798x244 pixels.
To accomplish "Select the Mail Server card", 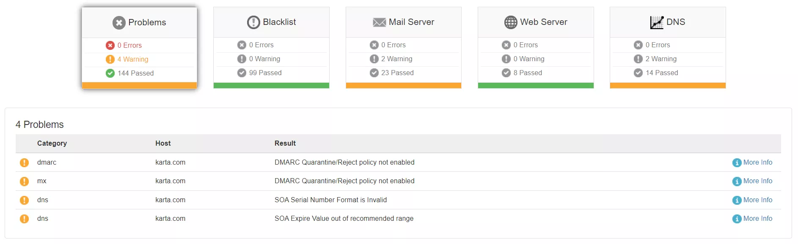I will (403, 47).
